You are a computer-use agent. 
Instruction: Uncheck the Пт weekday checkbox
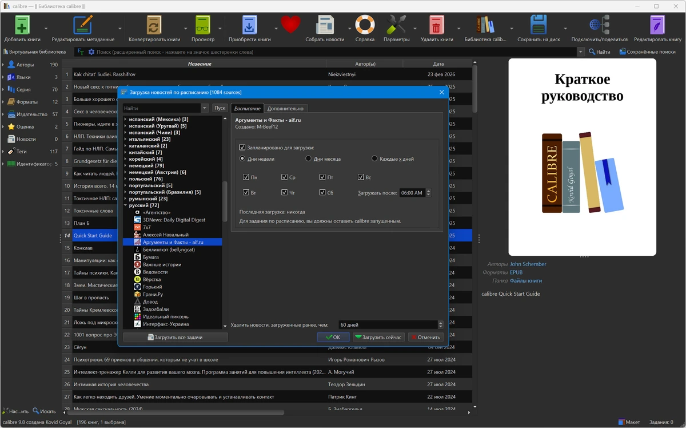click(322, 177)
